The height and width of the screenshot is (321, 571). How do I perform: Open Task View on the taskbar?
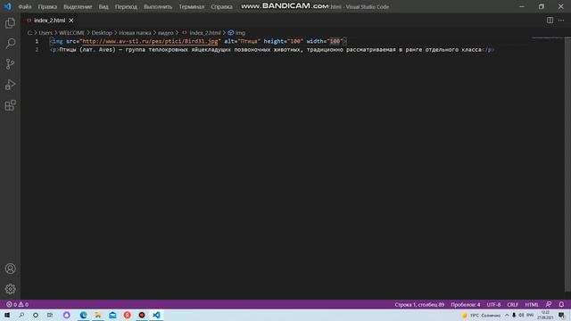[x=50, y=315]
